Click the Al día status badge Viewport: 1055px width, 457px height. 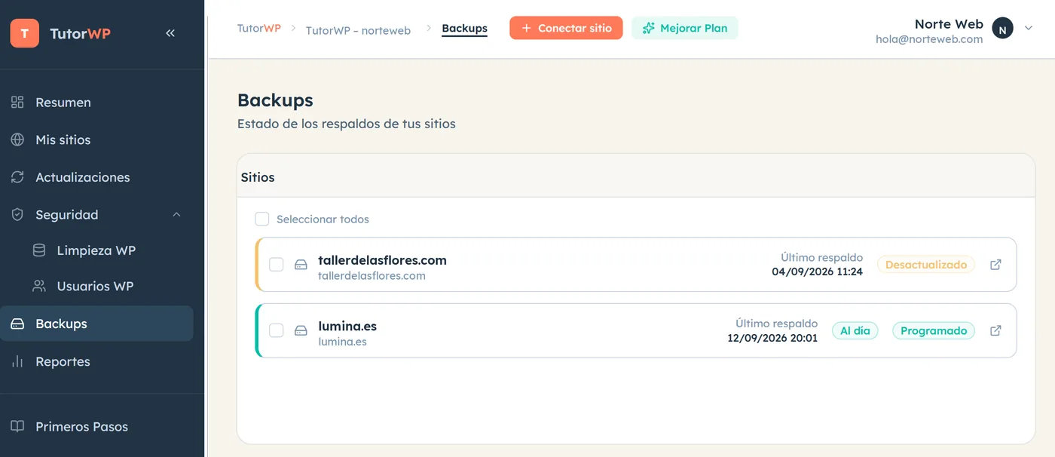[x=855, y=330]
